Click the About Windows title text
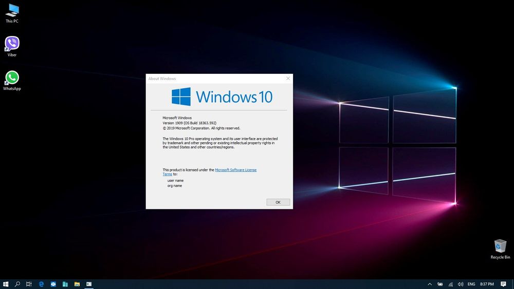Image resolution: width=514 pixels, height=289 pixels. click(x=162, y=79)
